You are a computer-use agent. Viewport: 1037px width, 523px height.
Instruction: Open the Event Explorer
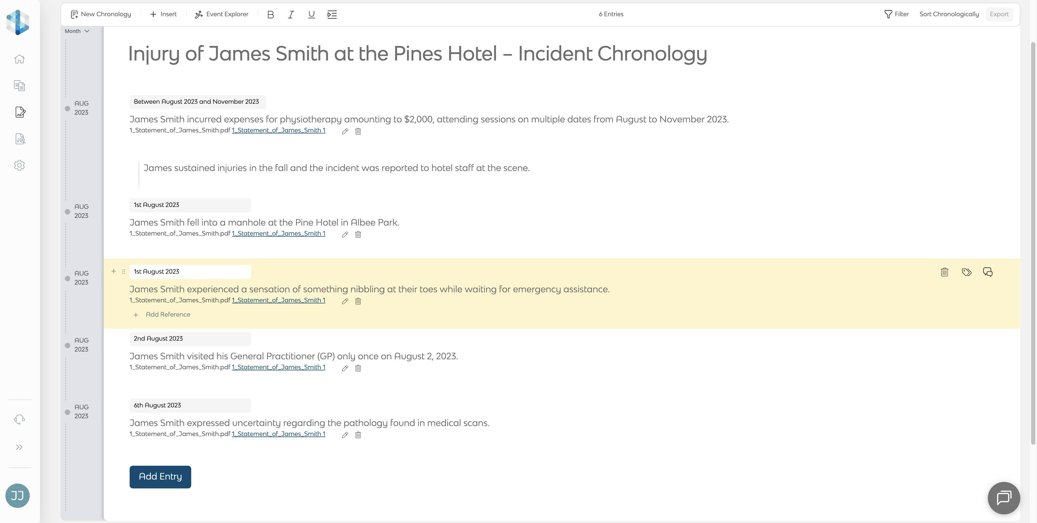[x=222, y=14]
